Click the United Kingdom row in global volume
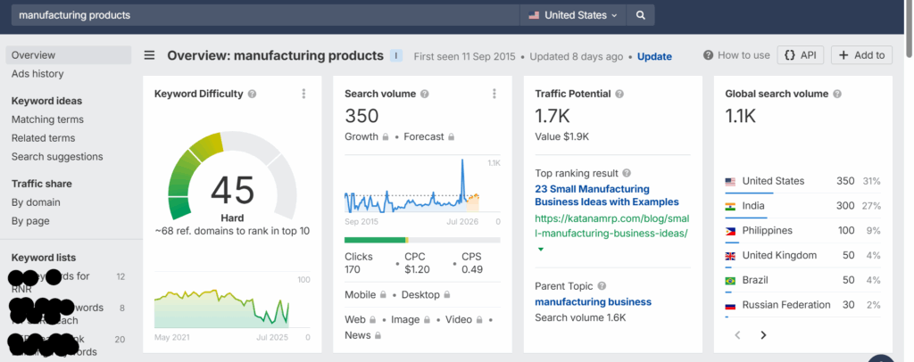The image size is (914, 362). [802, 256]
